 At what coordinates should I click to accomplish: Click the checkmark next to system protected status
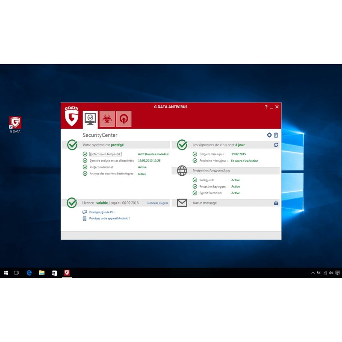72,144
